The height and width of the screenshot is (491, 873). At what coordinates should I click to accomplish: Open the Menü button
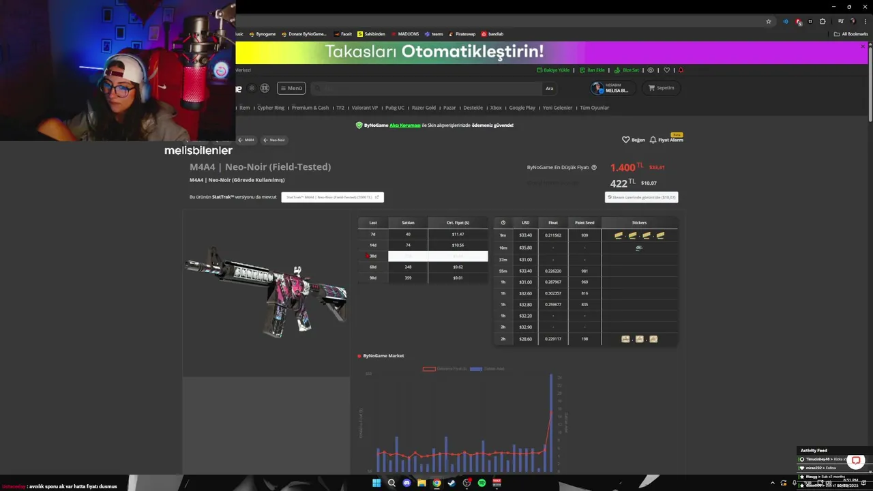291,88
